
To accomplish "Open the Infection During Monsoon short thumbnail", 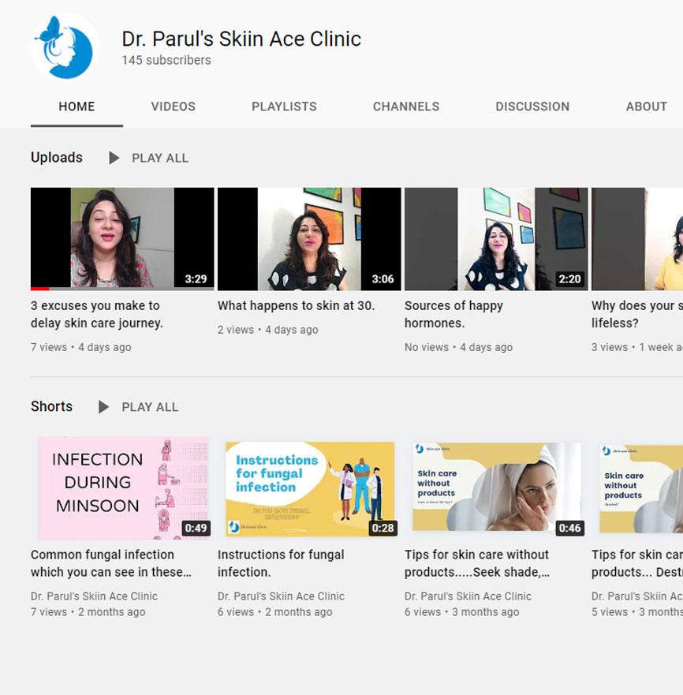I will 122,487.
